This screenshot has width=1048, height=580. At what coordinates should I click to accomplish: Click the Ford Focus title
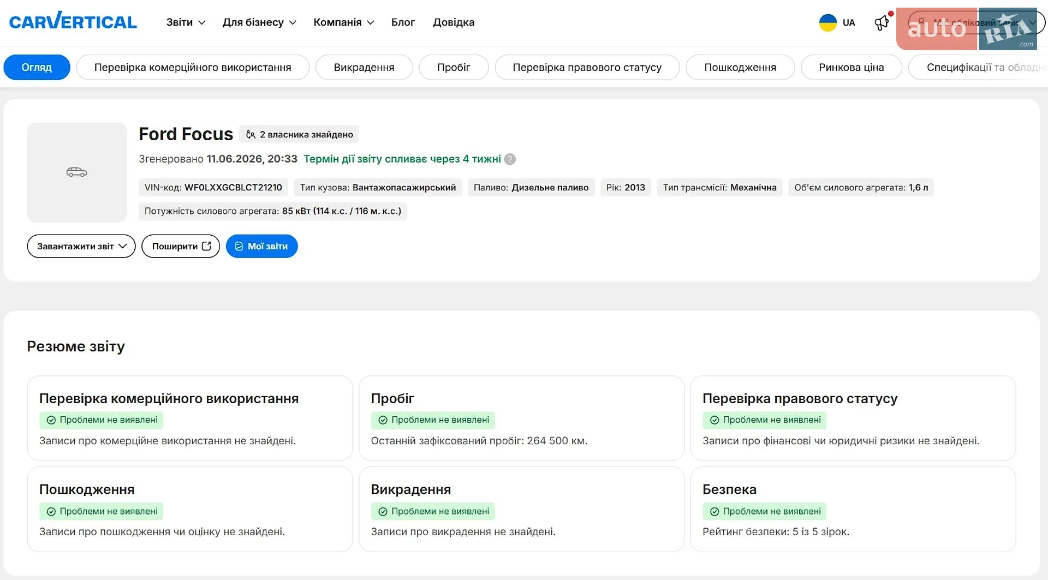[186, 134]
